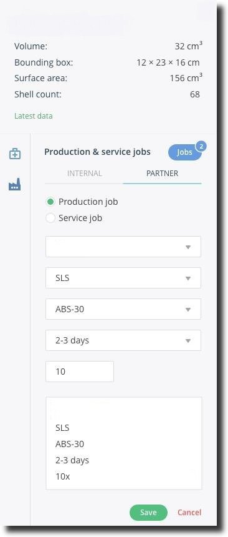Open the medical kit sidebar icon
The height and width of the screenshot is (537, 228).
click(x=15, y=154)
